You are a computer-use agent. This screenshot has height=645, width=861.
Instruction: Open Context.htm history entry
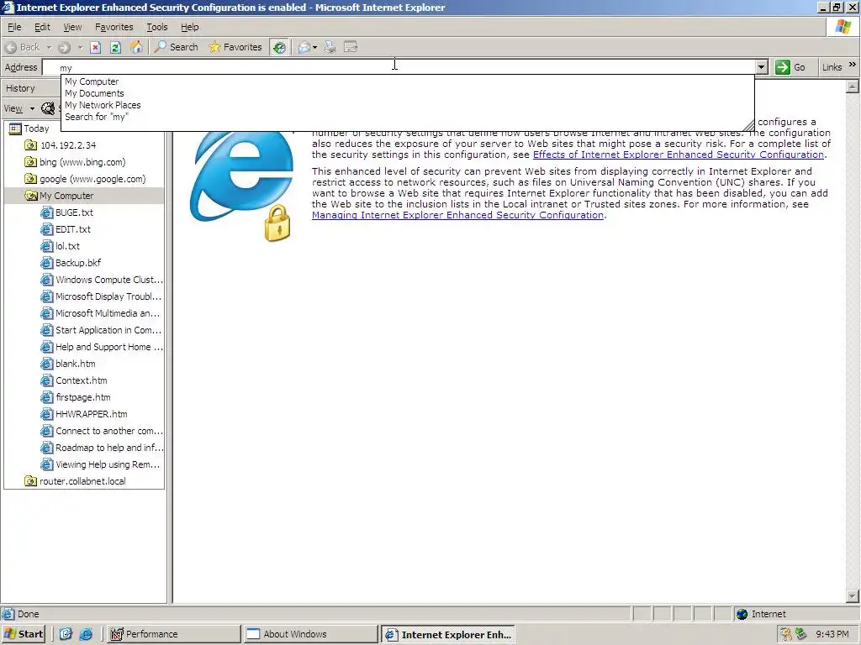tap(75, 380)
